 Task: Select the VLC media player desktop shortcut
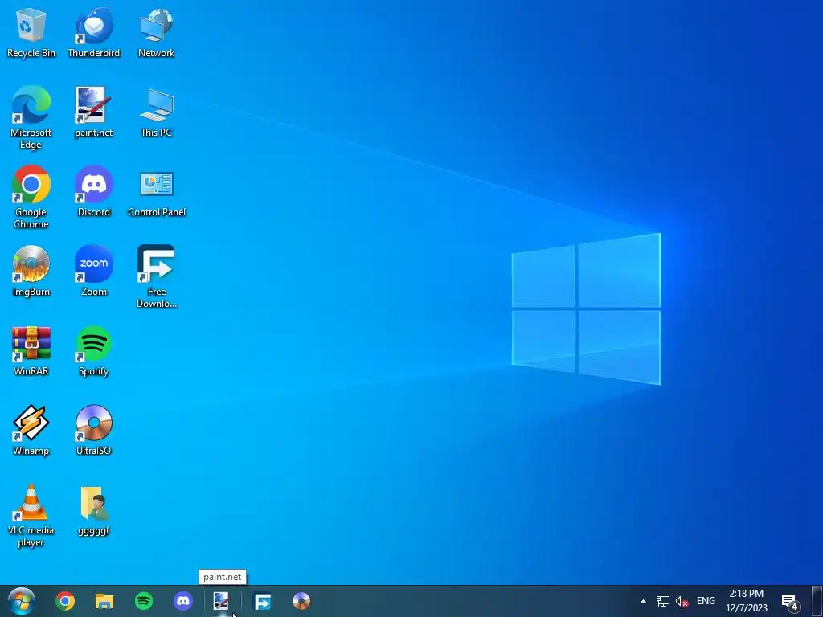point(31,516)
